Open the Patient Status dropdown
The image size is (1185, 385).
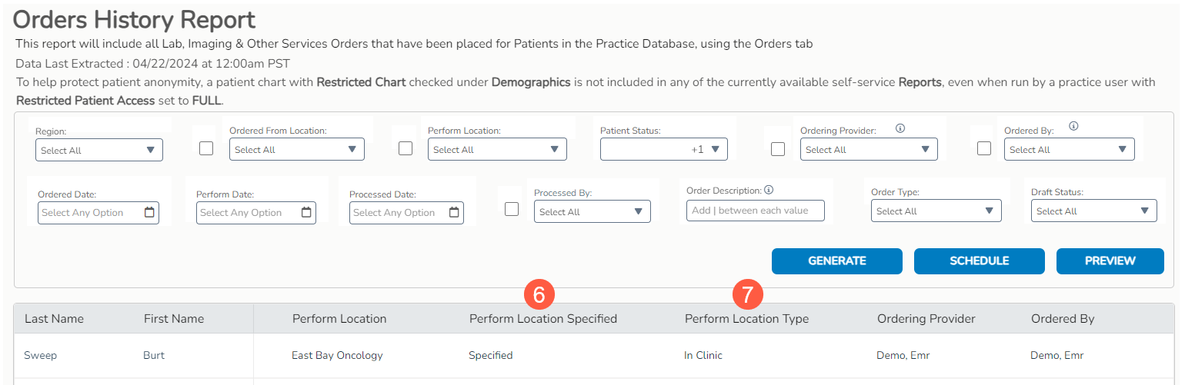coord(664,150)
